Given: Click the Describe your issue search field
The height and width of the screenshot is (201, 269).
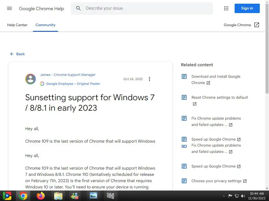Looking at the screenshot, I should pyautogui.click(x=142, y=8).
